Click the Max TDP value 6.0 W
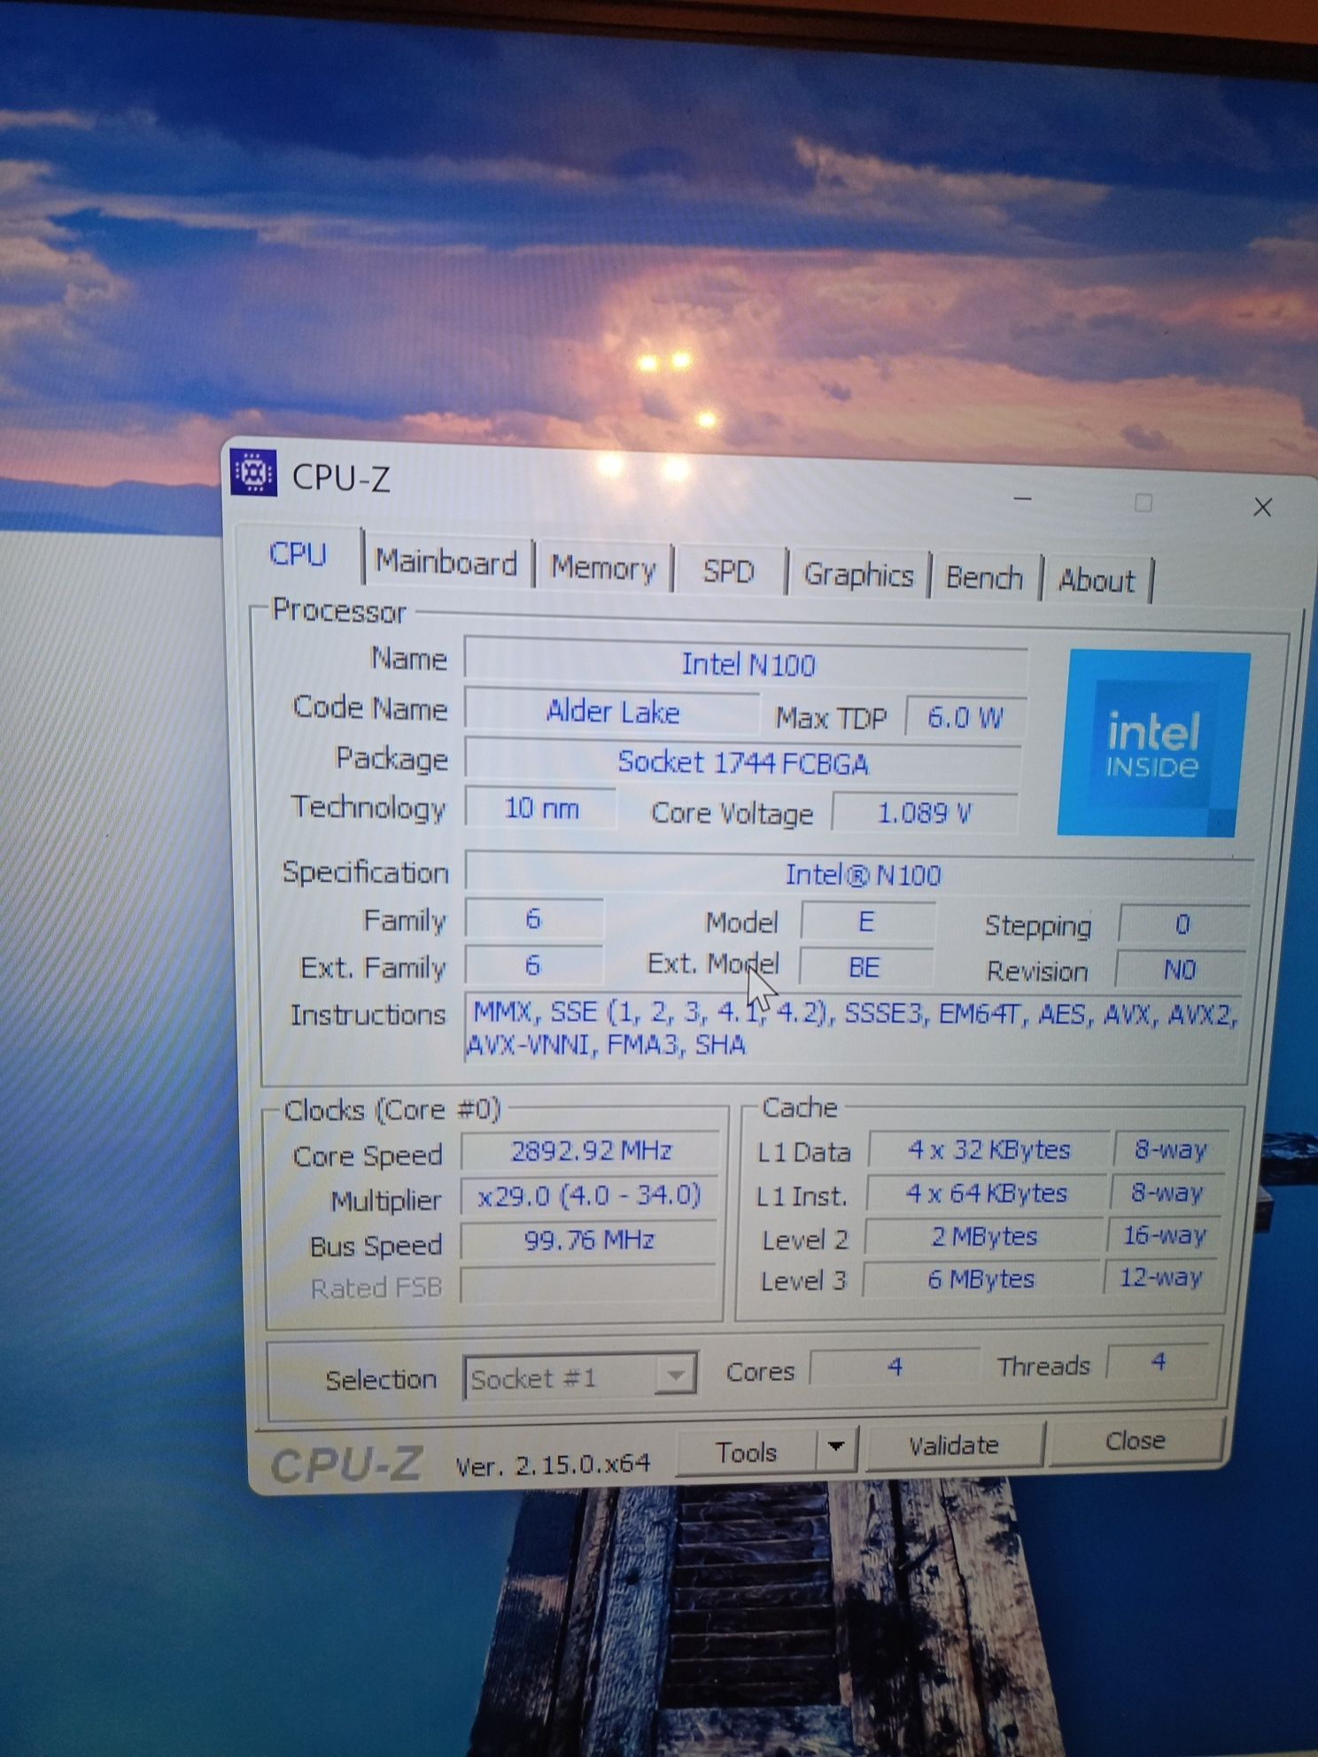 click(x=965, y=716)
